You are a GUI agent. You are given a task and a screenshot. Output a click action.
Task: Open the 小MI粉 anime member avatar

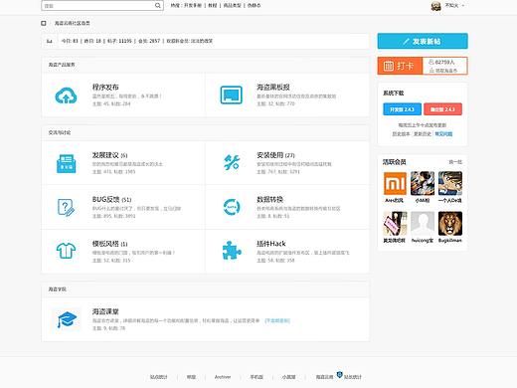coord(423,183)
